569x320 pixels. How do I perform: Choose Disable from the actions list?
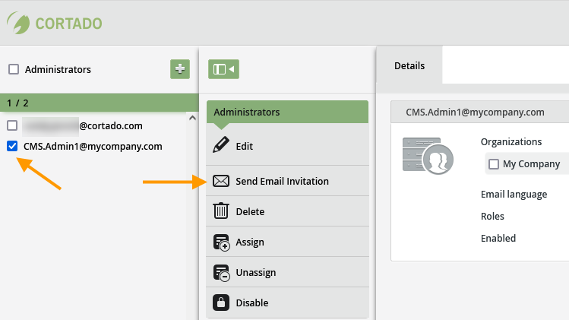pyautogui.click(x=287, y=303)
